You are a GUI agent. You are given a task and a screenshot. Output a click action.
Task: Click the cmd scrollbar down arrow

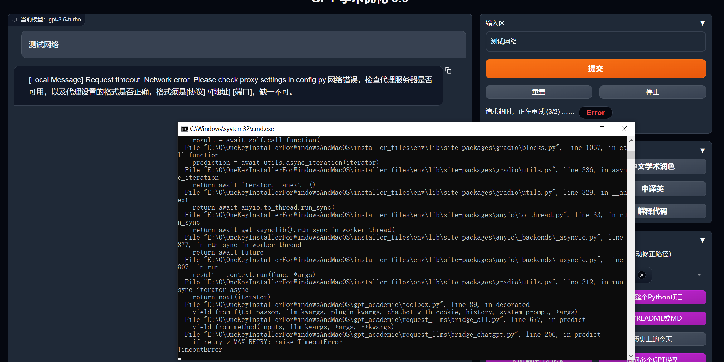click(631, 356)
